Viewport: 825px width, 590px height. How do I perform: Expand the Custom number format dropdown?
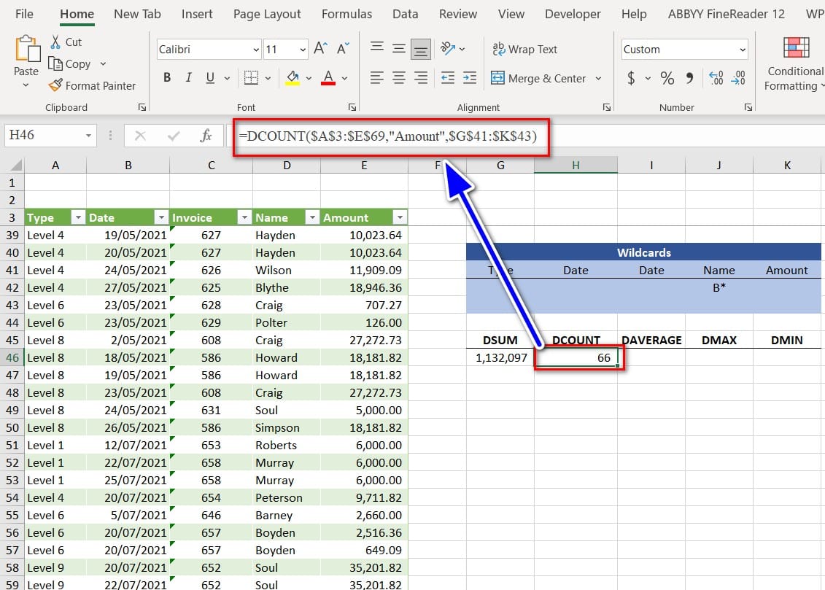coord(743,50)
